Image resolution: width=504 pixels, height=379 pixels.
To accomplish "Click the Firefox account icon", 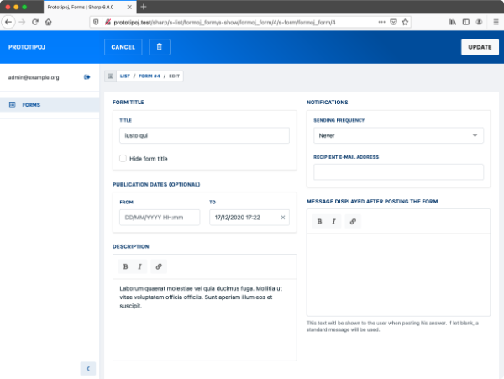I will [x=479, y=22].
